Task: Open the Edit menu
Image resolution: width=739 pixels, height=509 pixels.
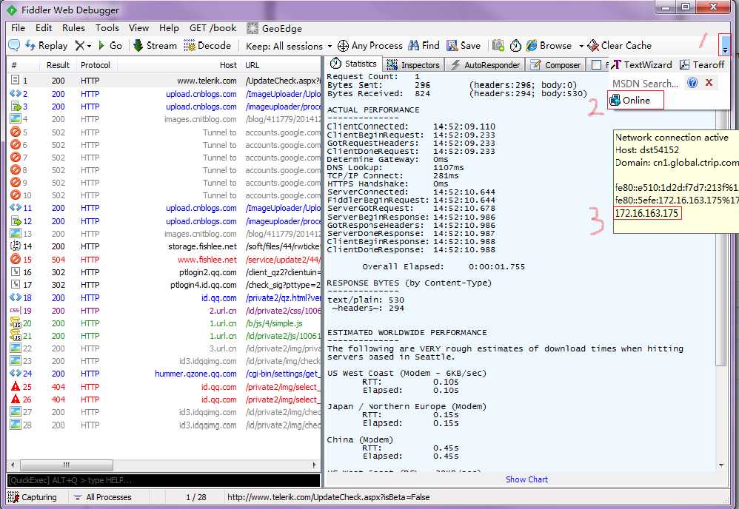Action: pyautogui.click(x=44, y=28)
